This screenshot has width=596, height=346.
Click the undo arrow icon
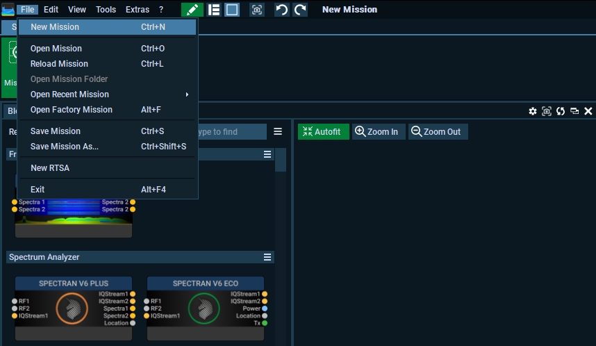tap(281, 10)
